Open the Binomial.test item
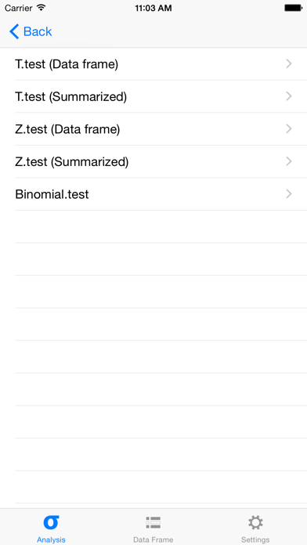307x545 pixels. coord(153,194)
